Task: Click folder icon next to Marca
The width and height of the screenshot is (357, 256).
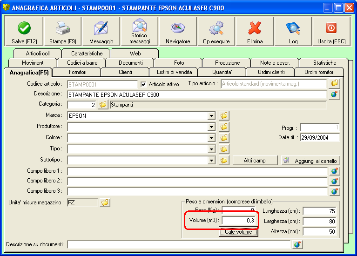Action: click(x=224, y=115)
